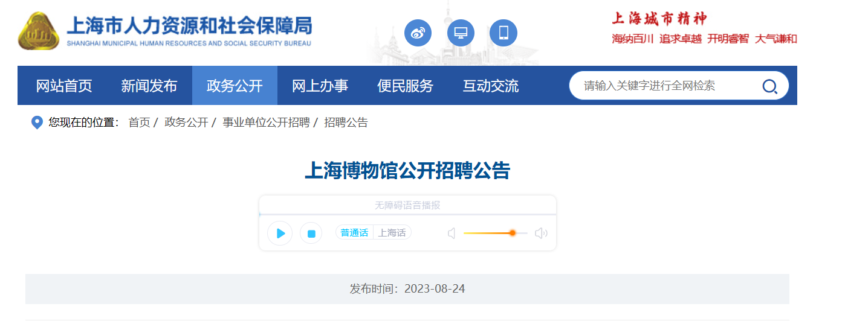This screenshot has height=321, width=845.
Task: Open 便民服务 navigation tab
Action: click(x=405, y=86)
